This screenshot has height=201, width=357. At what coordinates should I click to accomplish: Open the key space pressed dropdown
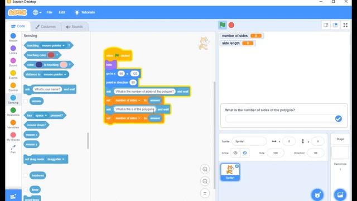(41, 116)
